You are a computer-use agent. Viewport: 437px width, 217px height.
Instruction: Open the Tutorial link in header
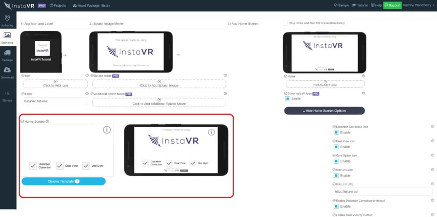click(x=360, y=5)
